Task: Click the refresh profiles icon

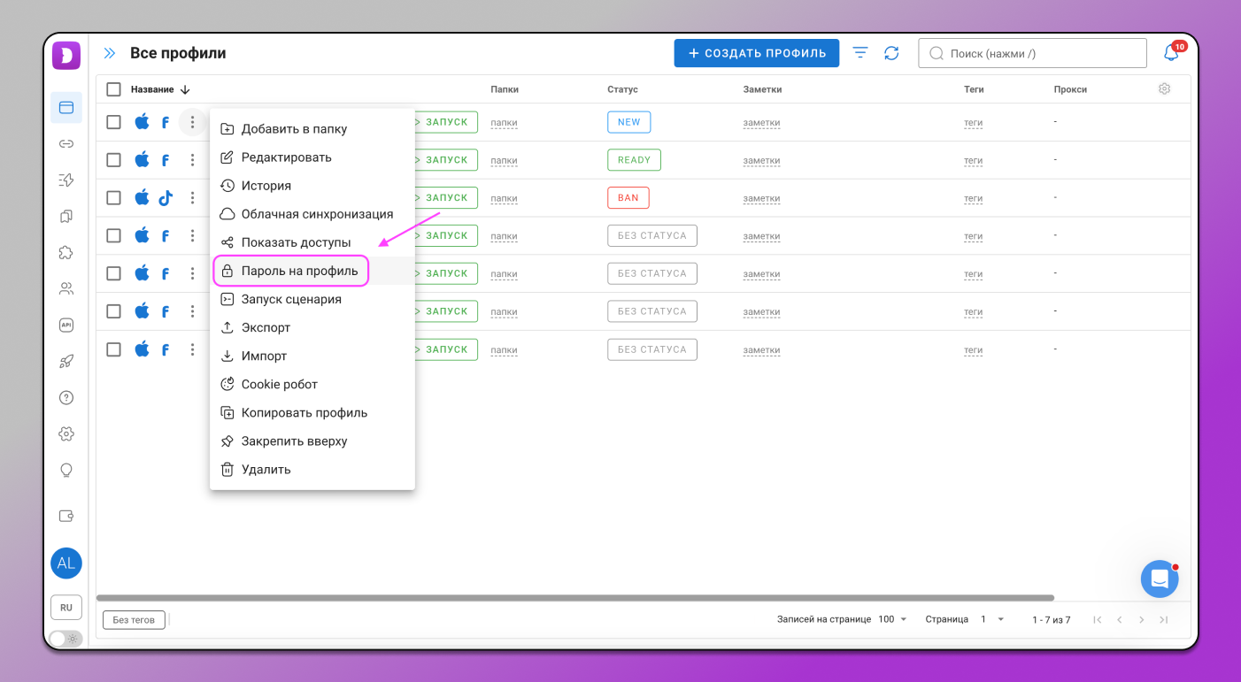Action: click(x=891, y=53)
